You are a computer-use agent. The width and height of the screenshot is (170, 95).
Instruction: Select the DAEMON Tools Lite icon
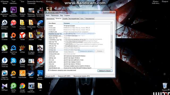click(x=5, y=62)
